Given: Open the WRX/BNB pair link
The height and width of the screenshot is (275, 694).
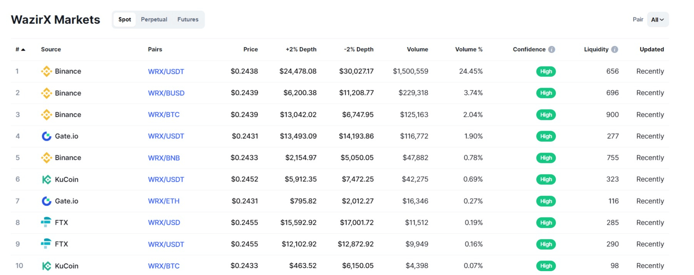Looking at the screenshot, I should coord(164,158).
